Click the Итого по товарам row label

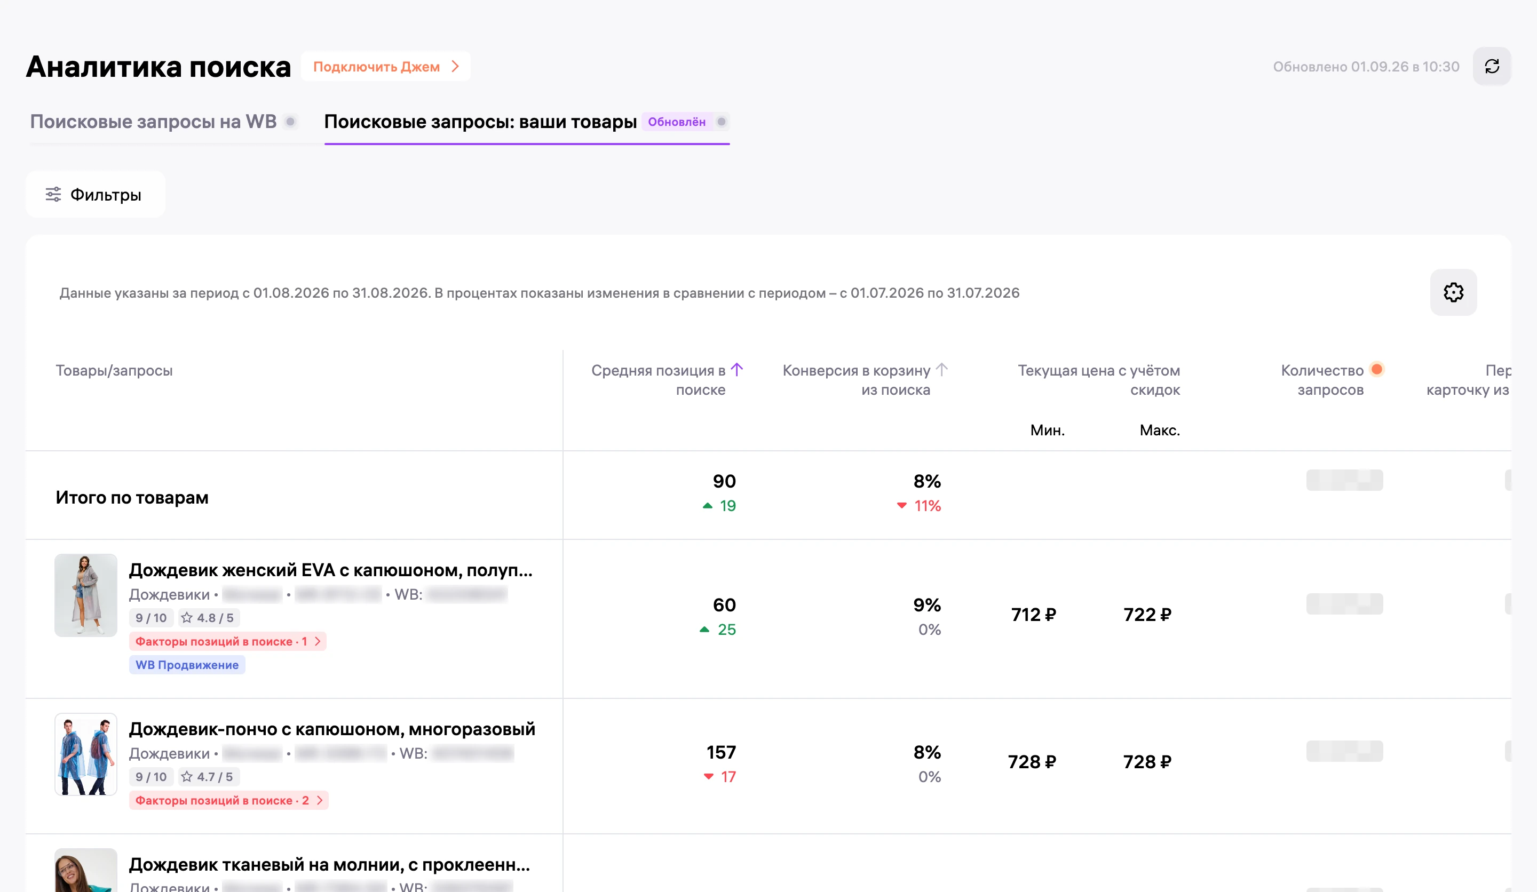pos(132,498)
